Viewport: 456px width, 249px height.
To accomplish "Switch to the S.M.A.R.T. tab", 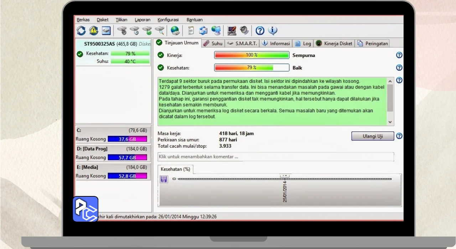I will [x=242, y=43].
